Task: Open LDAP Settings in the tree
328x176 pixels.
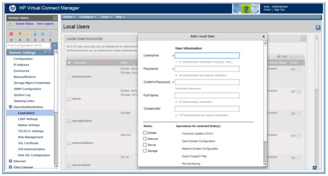Action: pyautogui.click(x=28, y=119)
